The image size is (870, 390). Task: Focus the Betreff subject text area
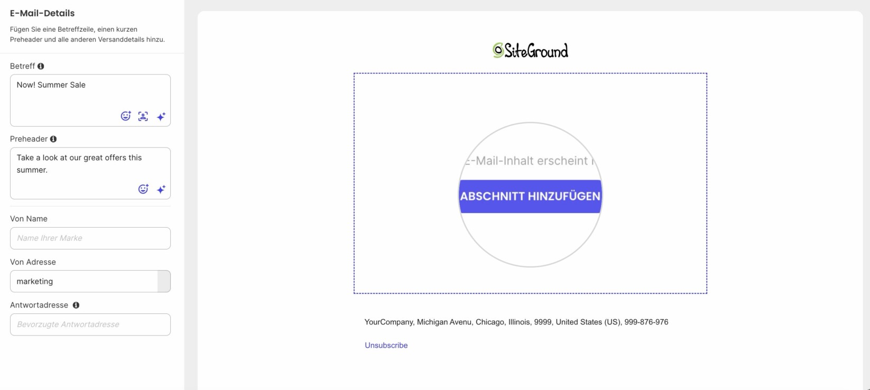90,100
